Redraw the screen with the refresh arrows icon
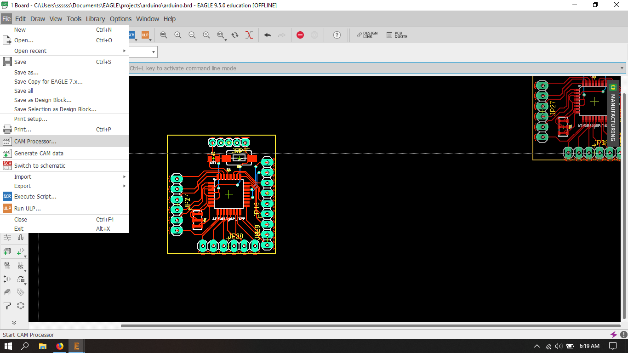Viewport: 628px width, 353px height. click(235, 35)
